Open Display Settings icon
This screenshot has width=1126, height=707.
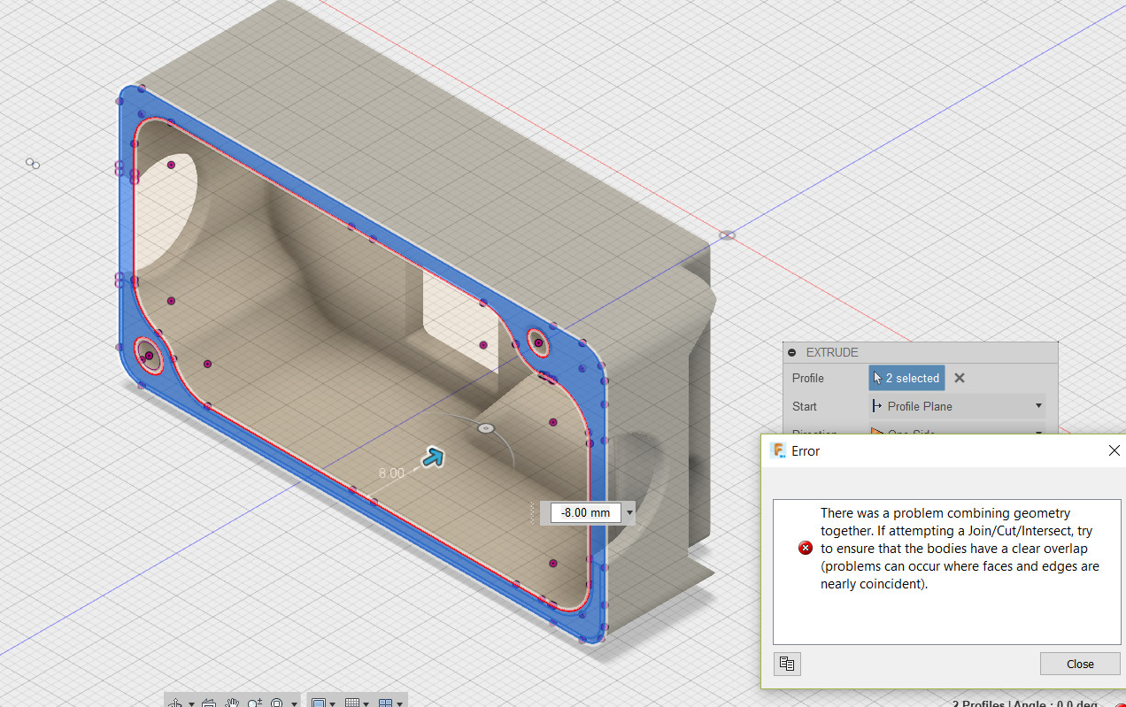(x=319, y=702)
